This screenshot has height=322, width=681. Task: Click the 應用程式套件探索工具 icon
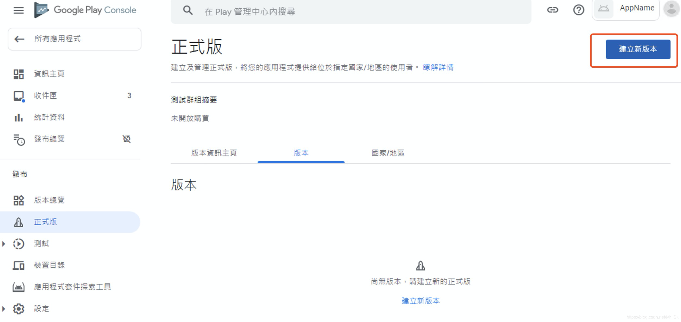point(18,286)
